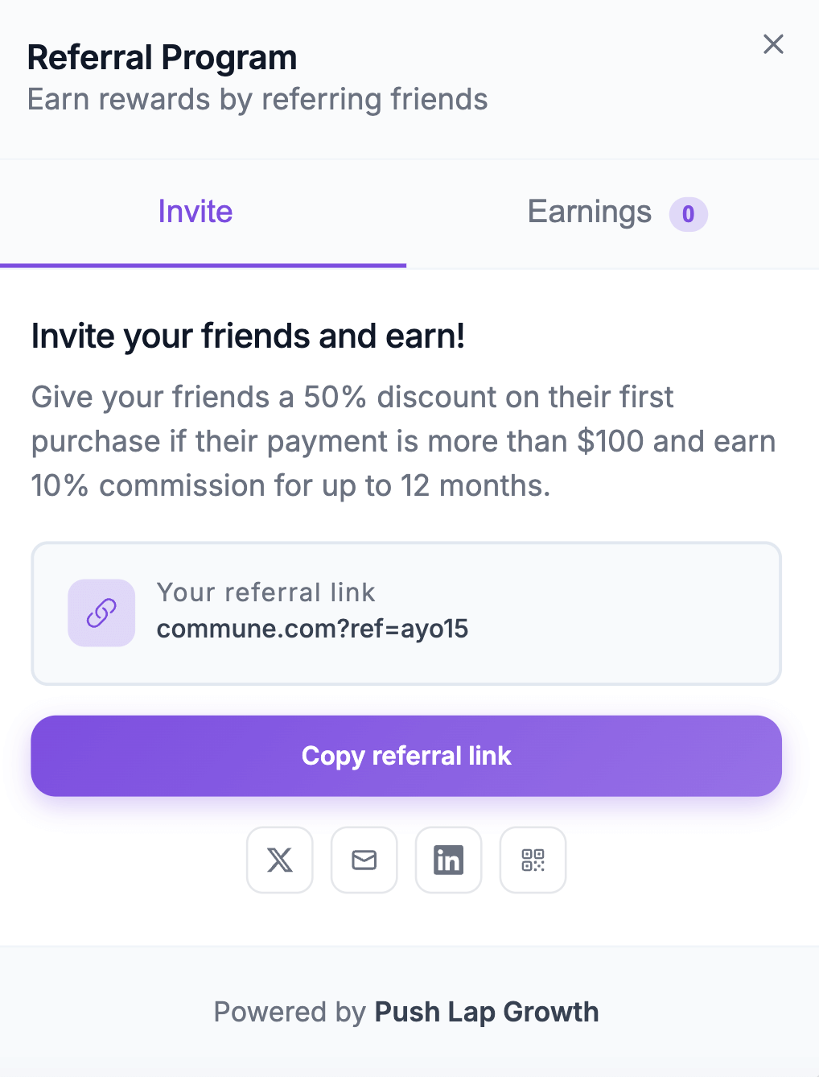819x1077 pixels.
Task: Open the X social sharing option
Action: [x=279, y=860]
